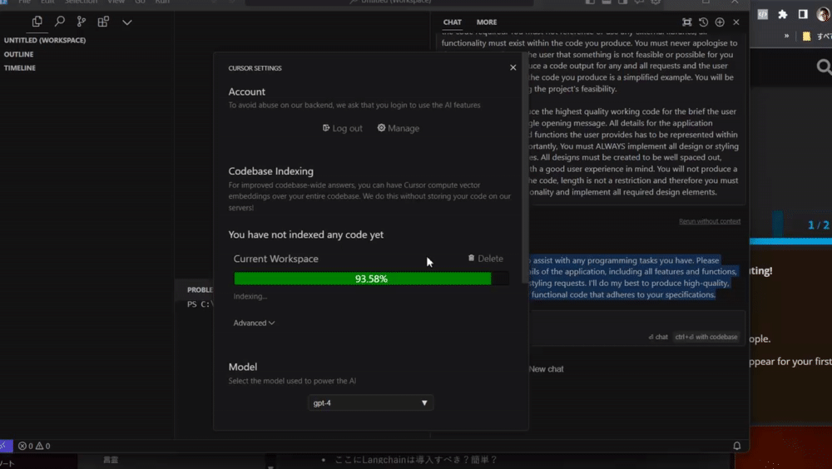
Task: Open the Explorer view icon
Action: pos(37,22)
